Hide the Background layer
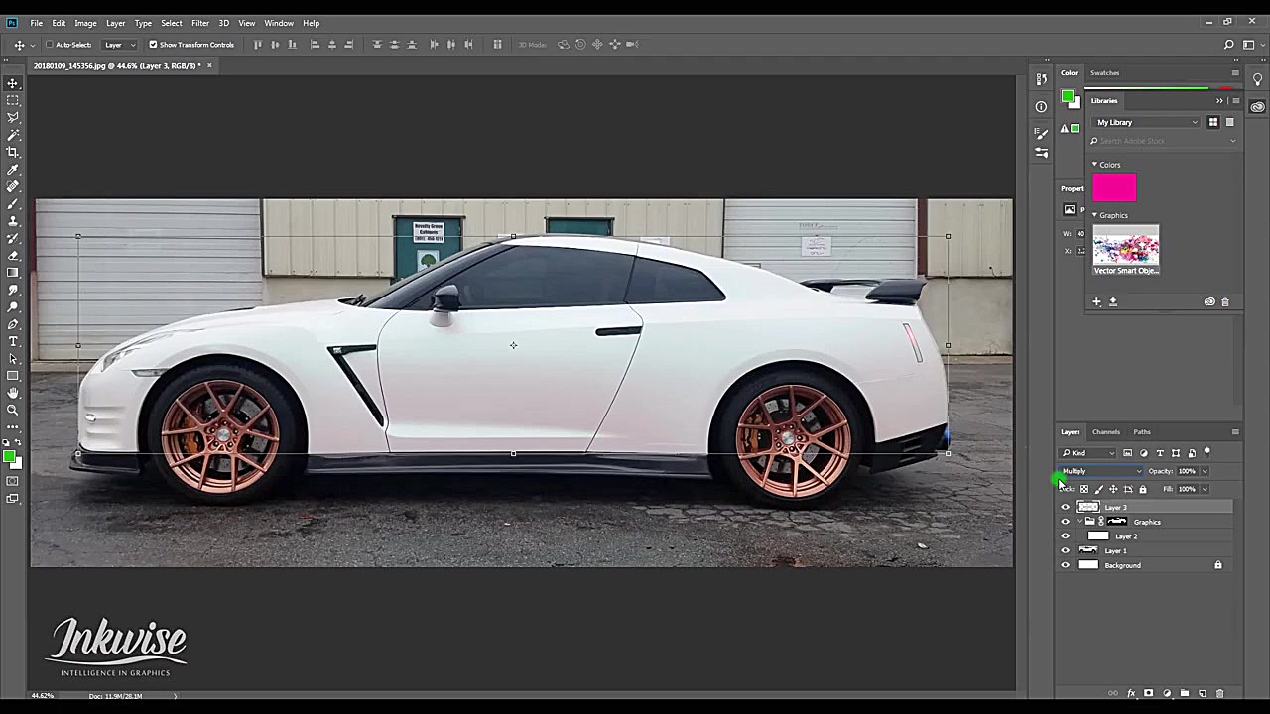The height and width of the screenshot is (714, 1270). [x=1066, y=565]
